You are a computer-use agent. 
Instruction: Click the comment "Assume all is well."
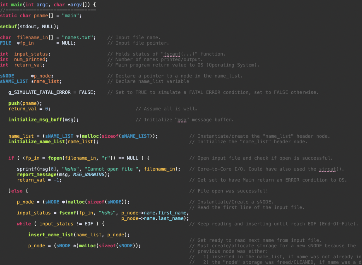167,109
